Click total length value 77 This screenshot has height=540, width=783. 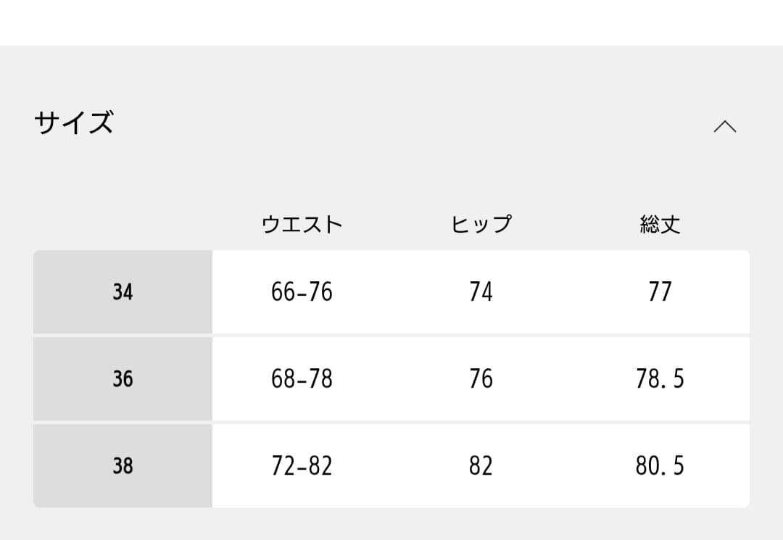pos(660,292)
